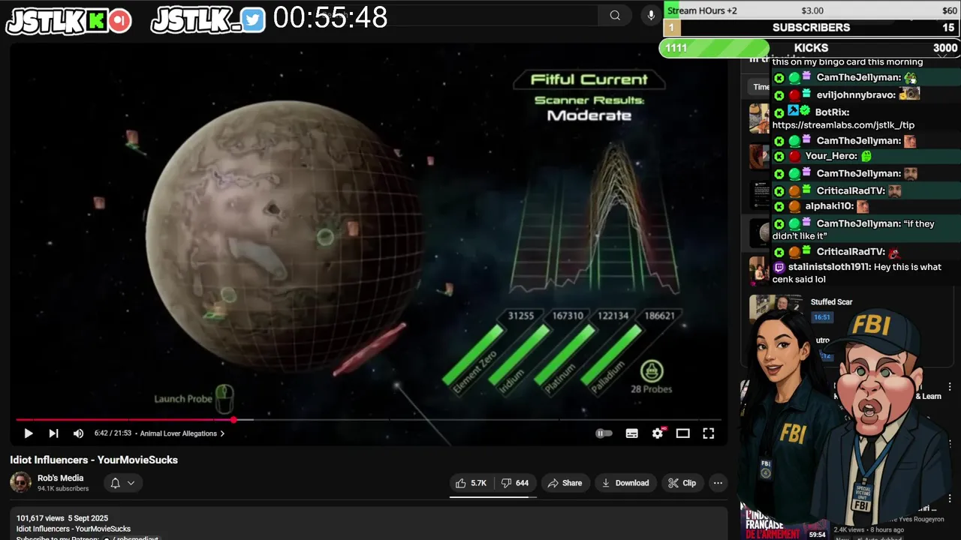Like the video with thumbs up
Image resolution: width=961 pixels, height=540 pixels.
click(471, 483)
